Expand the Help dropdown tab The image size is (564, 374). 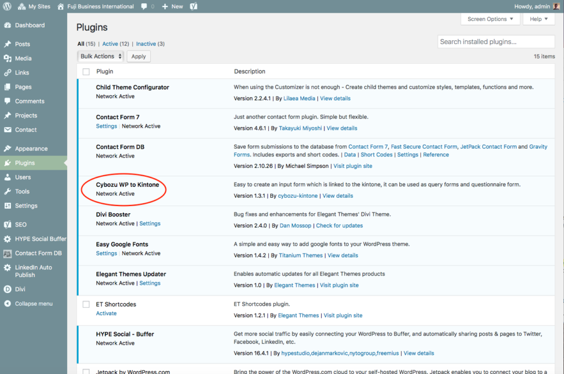(539, 19)
